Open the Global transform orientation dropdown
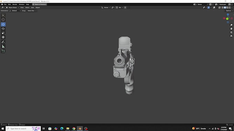This screenshot has width=234, height=131. click(x=106, y=8)
